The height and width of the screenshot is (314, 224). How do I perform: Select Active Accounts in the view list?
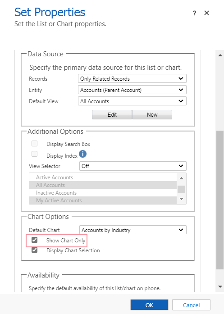103,177
